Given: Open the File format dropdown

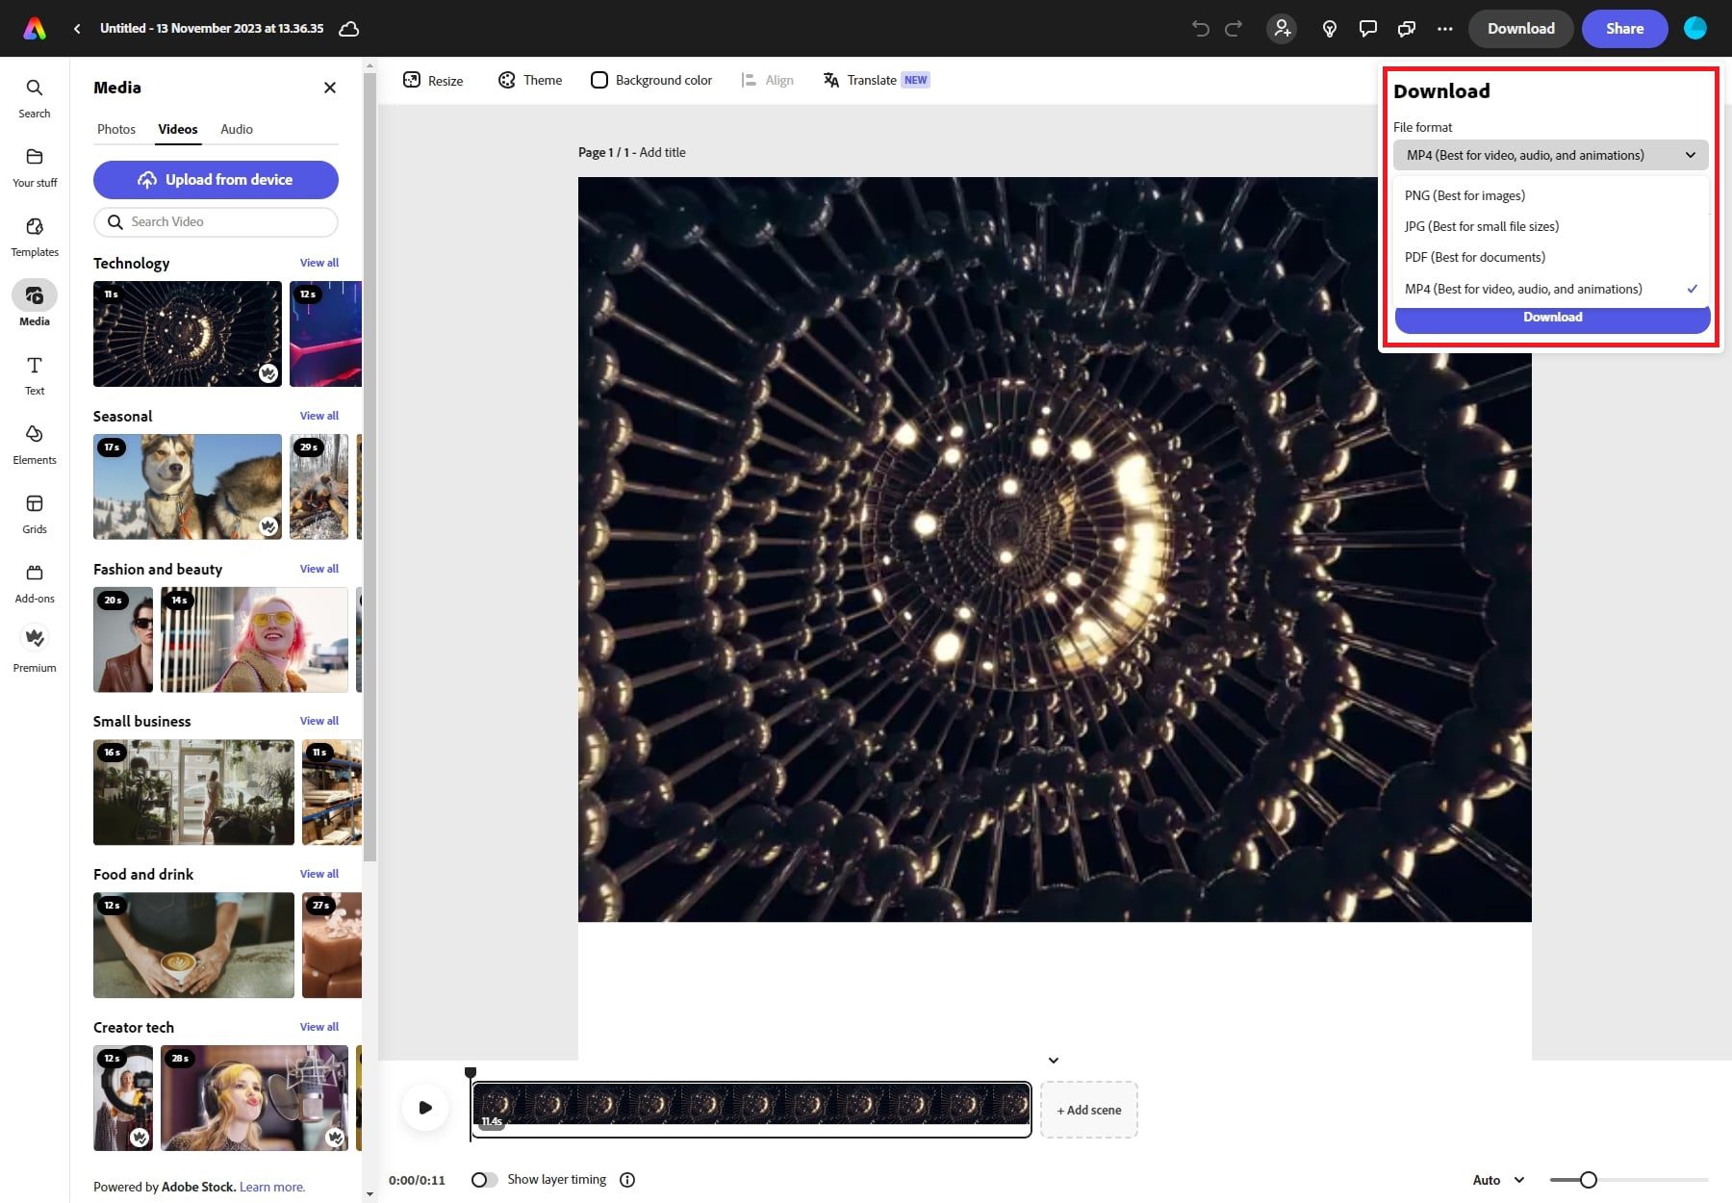Looking at the screenshot, I should coord(1550,155).
